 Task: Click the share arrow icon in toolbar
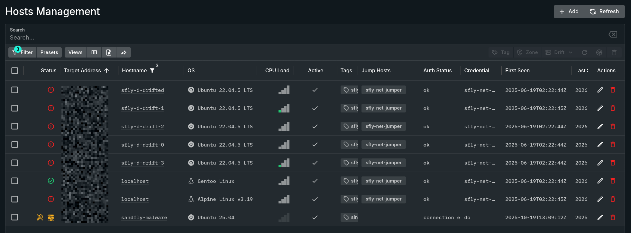tap(123, 52)
